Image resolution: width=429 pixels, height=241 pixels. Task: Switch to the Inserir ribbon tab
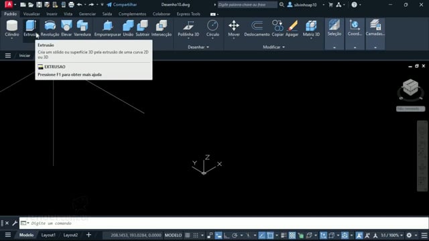point(52,14)
